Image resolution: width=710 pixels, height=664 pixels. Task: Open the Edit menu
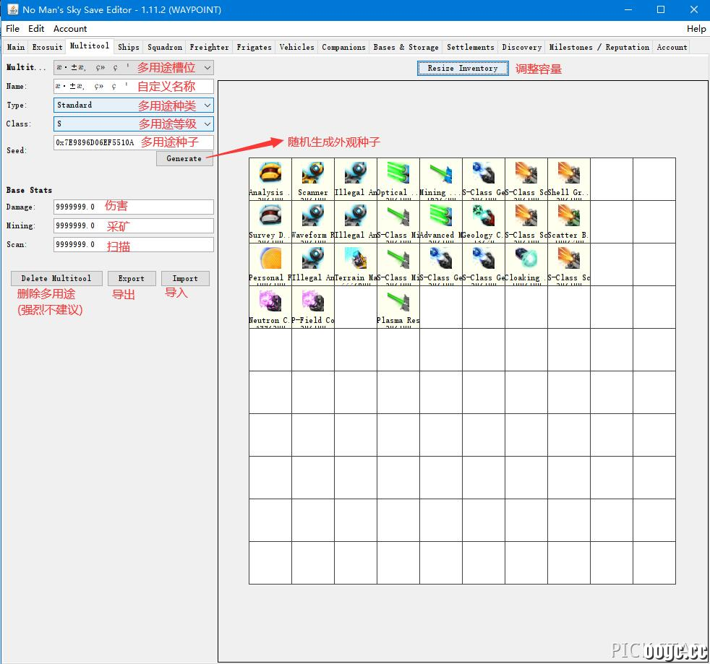click(36, 28)
